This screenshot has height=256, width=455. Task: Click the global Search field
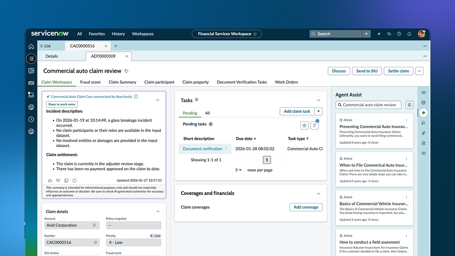pyautogui.click(x=336, y=34)
